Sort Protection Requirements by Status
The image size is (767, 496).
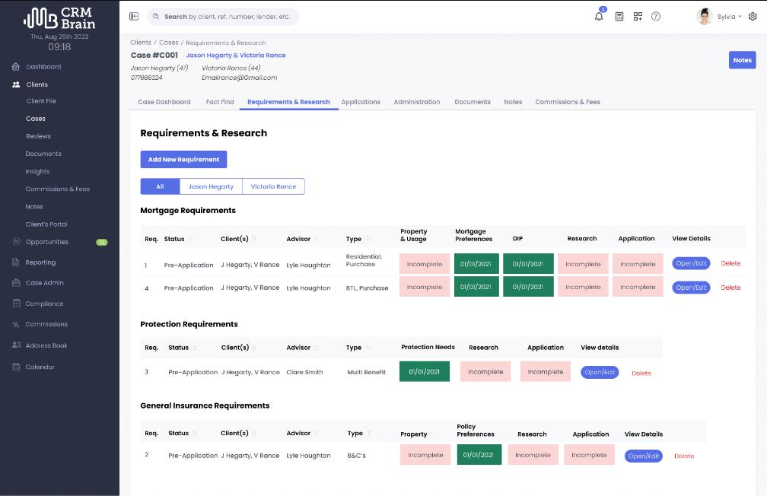(x=195, y=348)
